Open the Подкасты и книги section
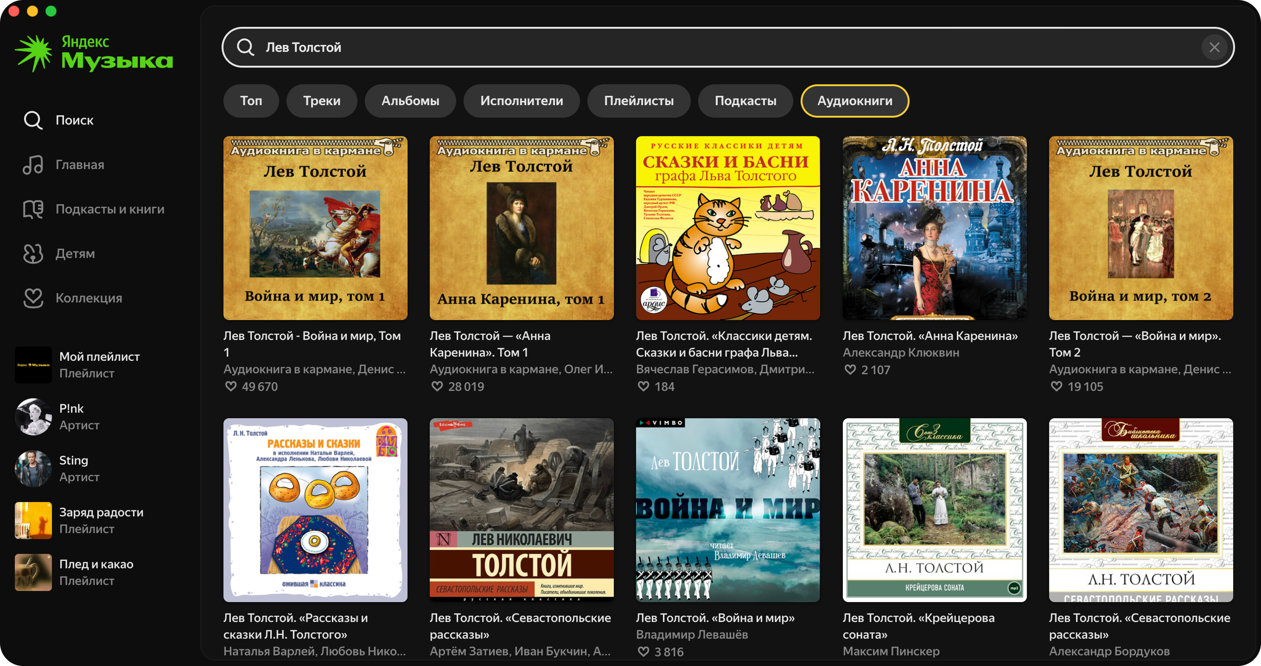Viewport: 1261px width, 666px height. click(94, 209)
